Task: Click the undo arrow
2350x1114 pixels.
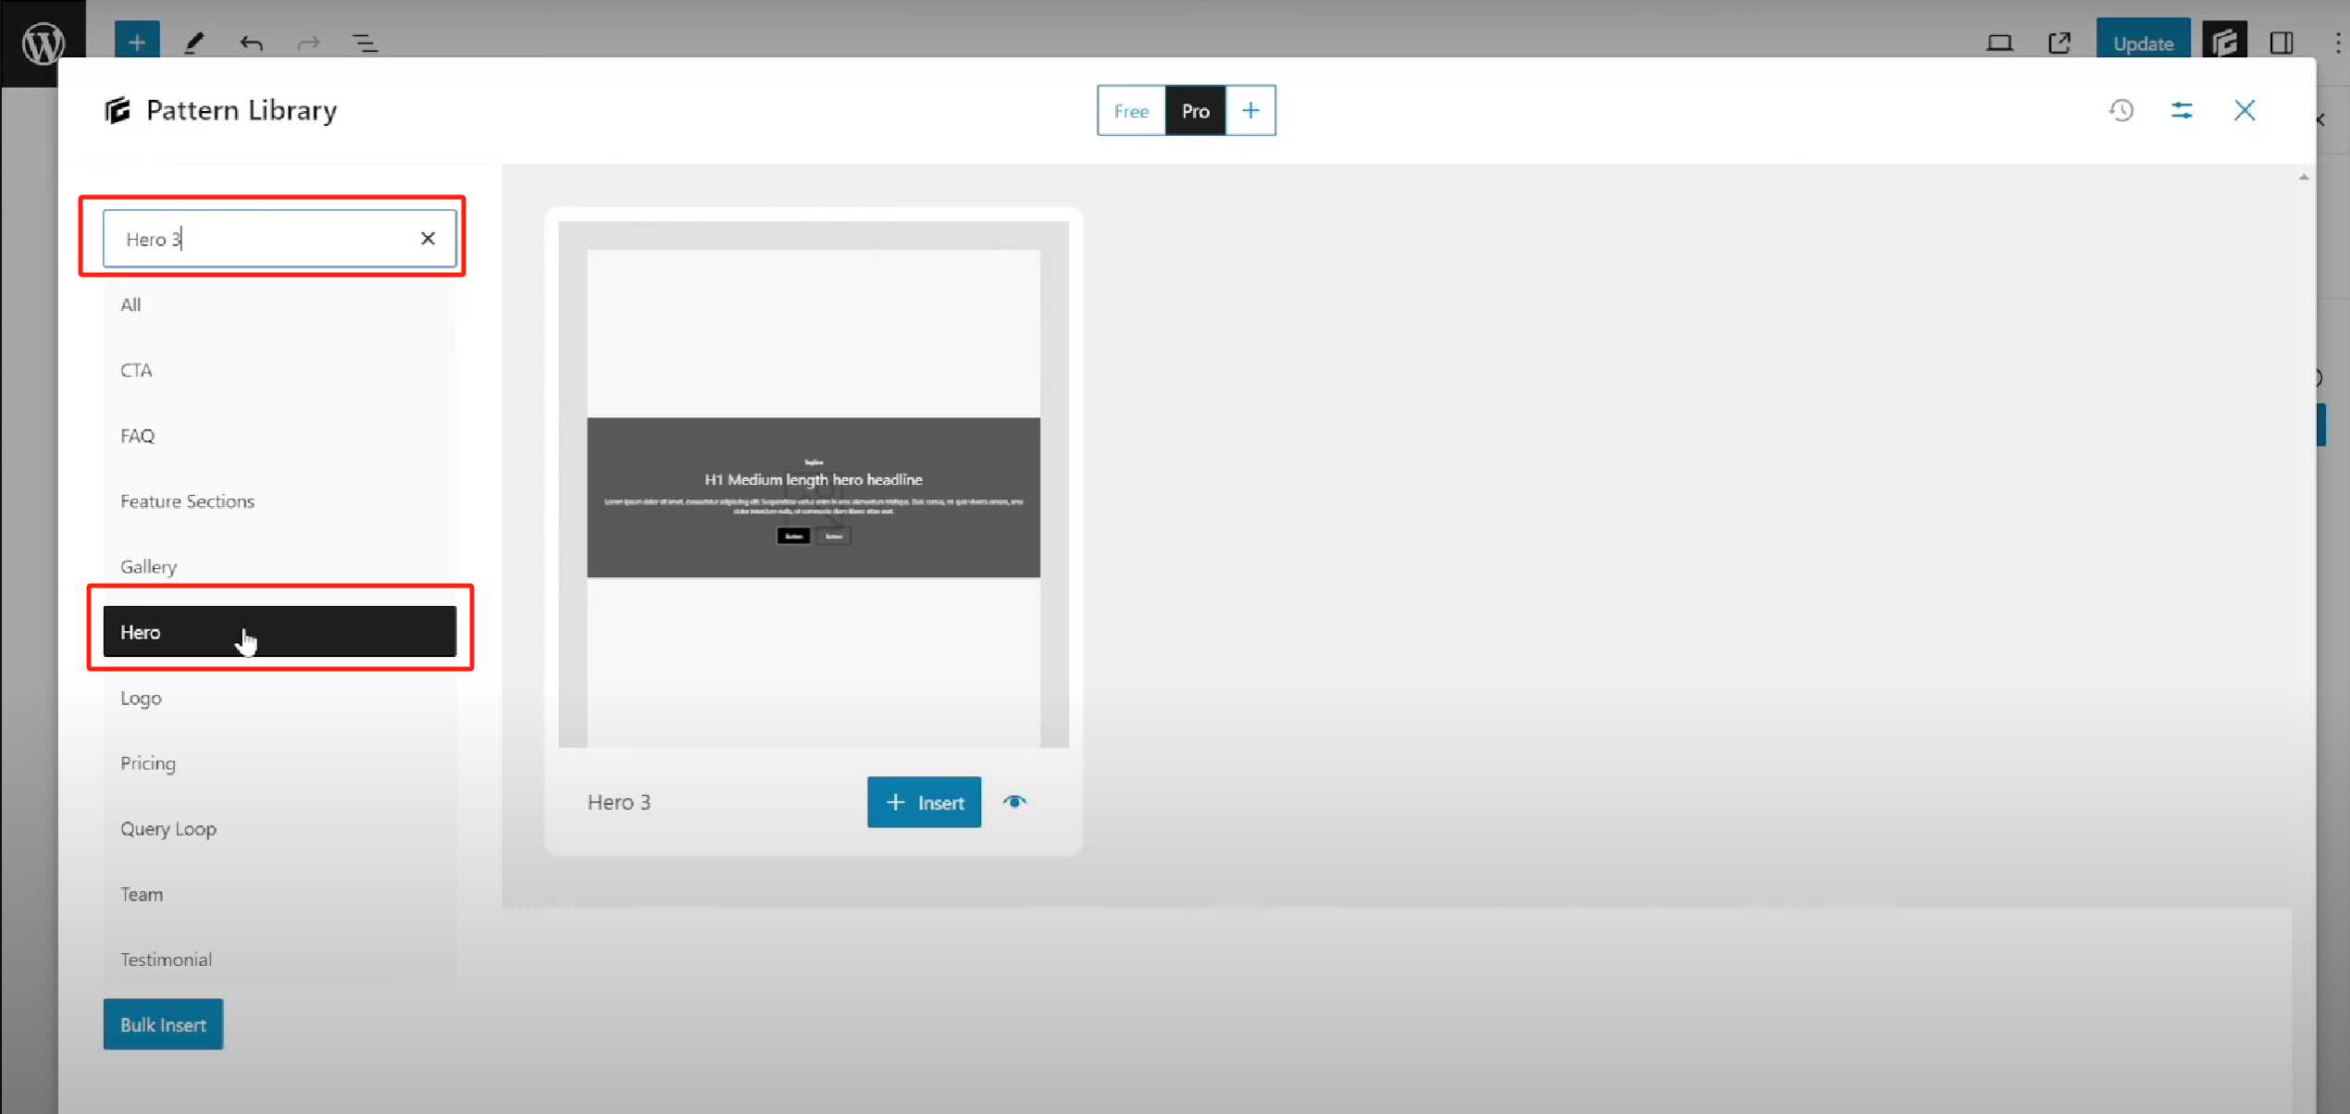Action: click(x=251, y=43)
